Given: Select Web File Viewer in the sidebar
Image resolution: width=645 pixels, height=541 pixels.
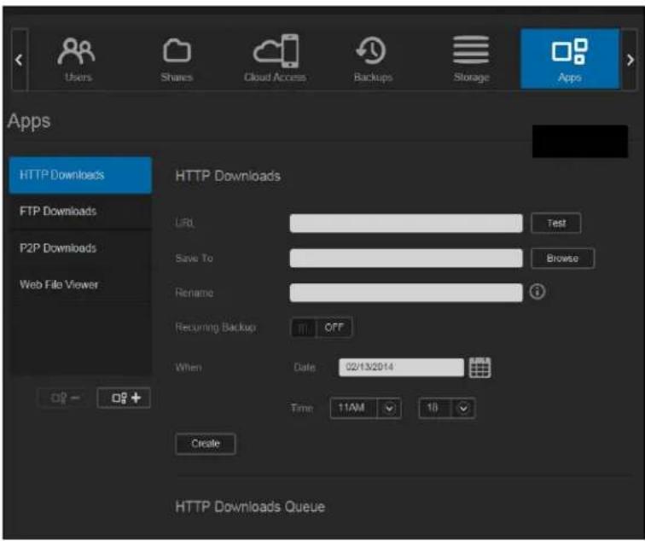Looking at the screenshot, I should [x=80, y=285].
